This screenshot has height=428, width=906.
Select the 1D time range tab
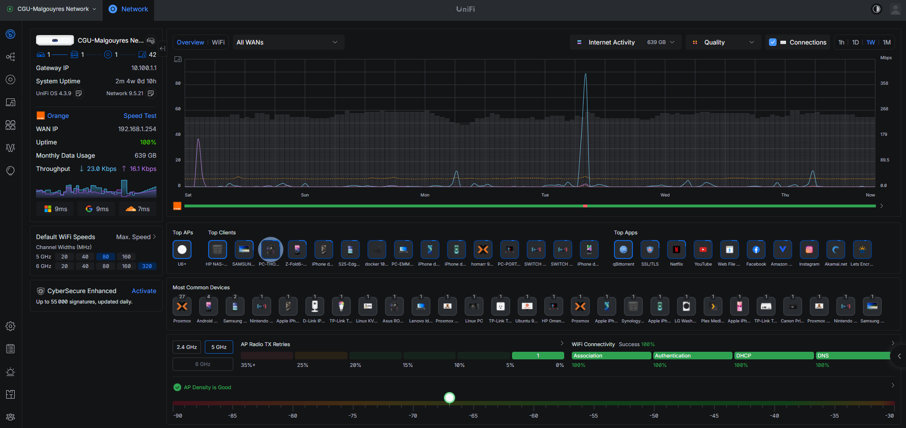click(x=855, y=42)
